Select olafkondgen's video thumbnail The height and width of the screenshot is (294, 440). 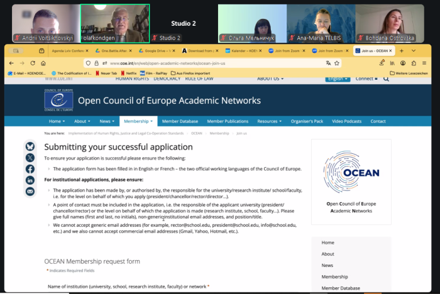click(115, 24)
